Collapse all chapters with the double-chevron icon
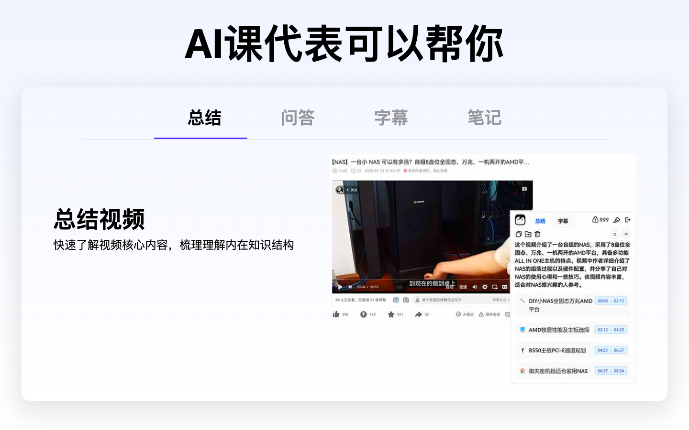The width and height of the screenshot is (689, 430). click(616, 234)
